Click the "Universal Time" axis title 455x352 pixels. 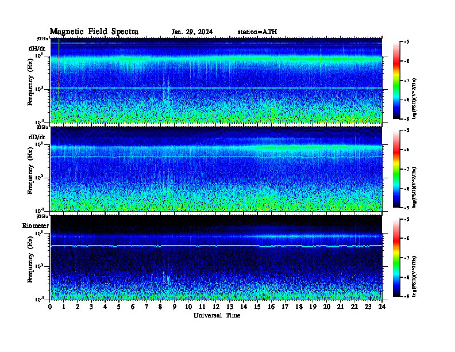pos(217,315)
